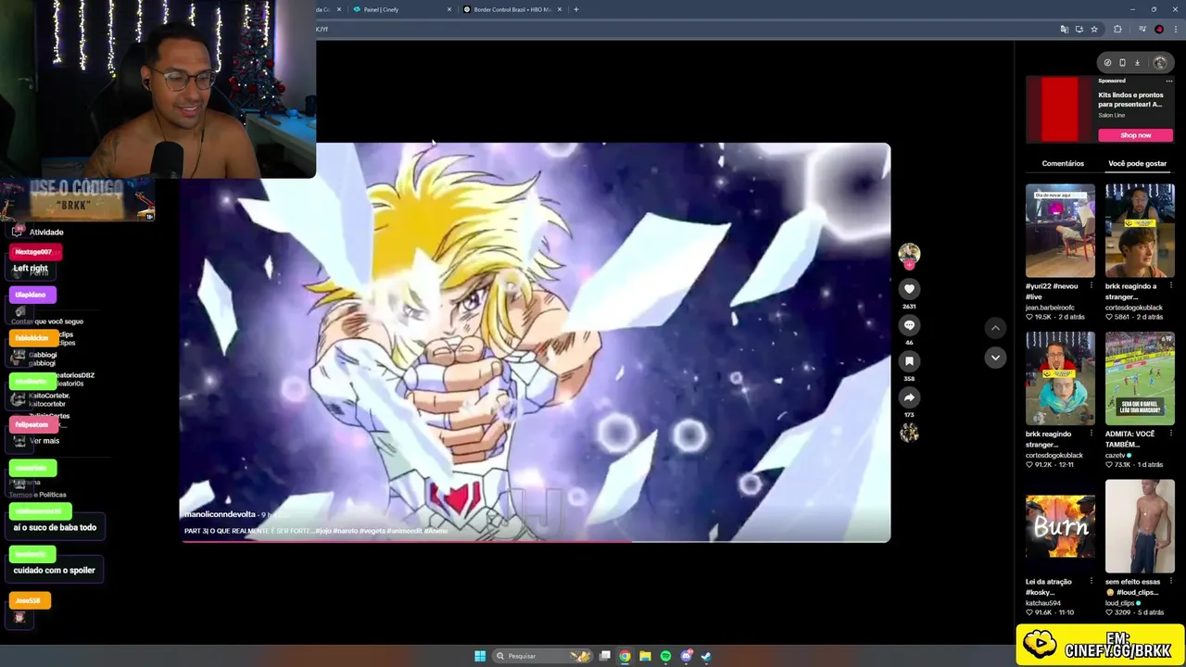Open the media control icon in Chrome toolbar

[1142, 29]
